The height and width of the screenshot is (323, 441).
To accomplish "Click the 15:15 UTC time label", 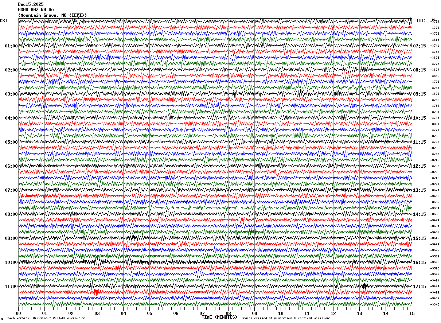I will (419, 238).
